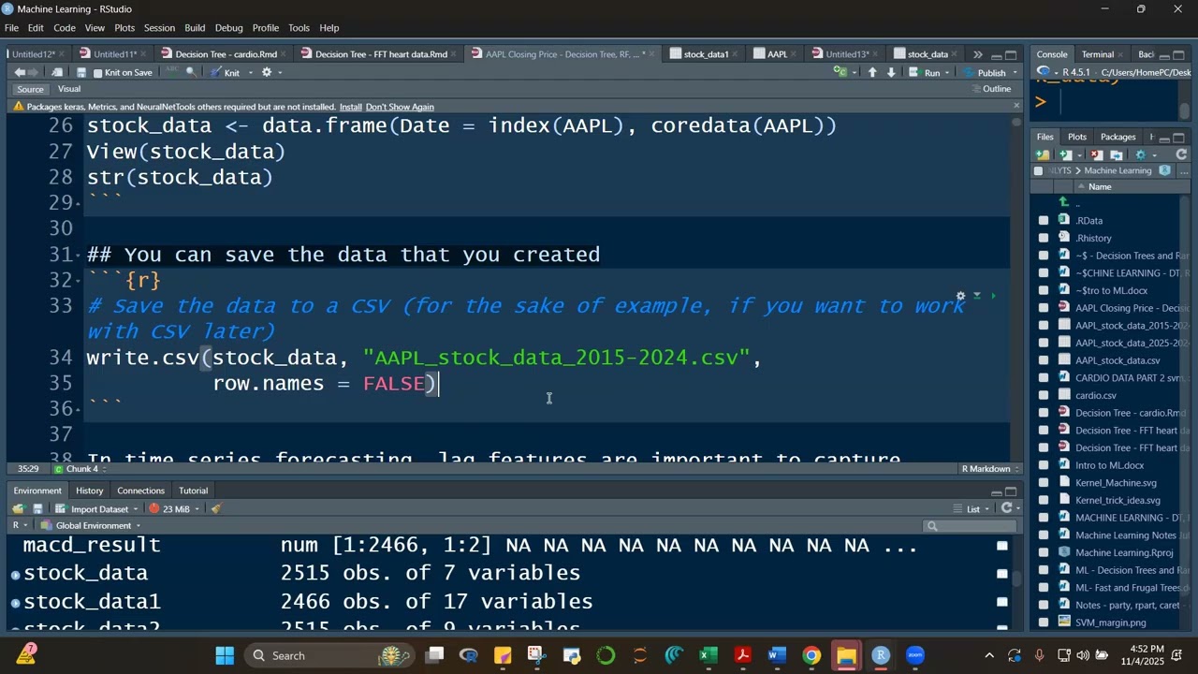This screenshot has height=674, width=1198.
Task: Tick the checkbox for .RData file
Action: click(1044, 221)
